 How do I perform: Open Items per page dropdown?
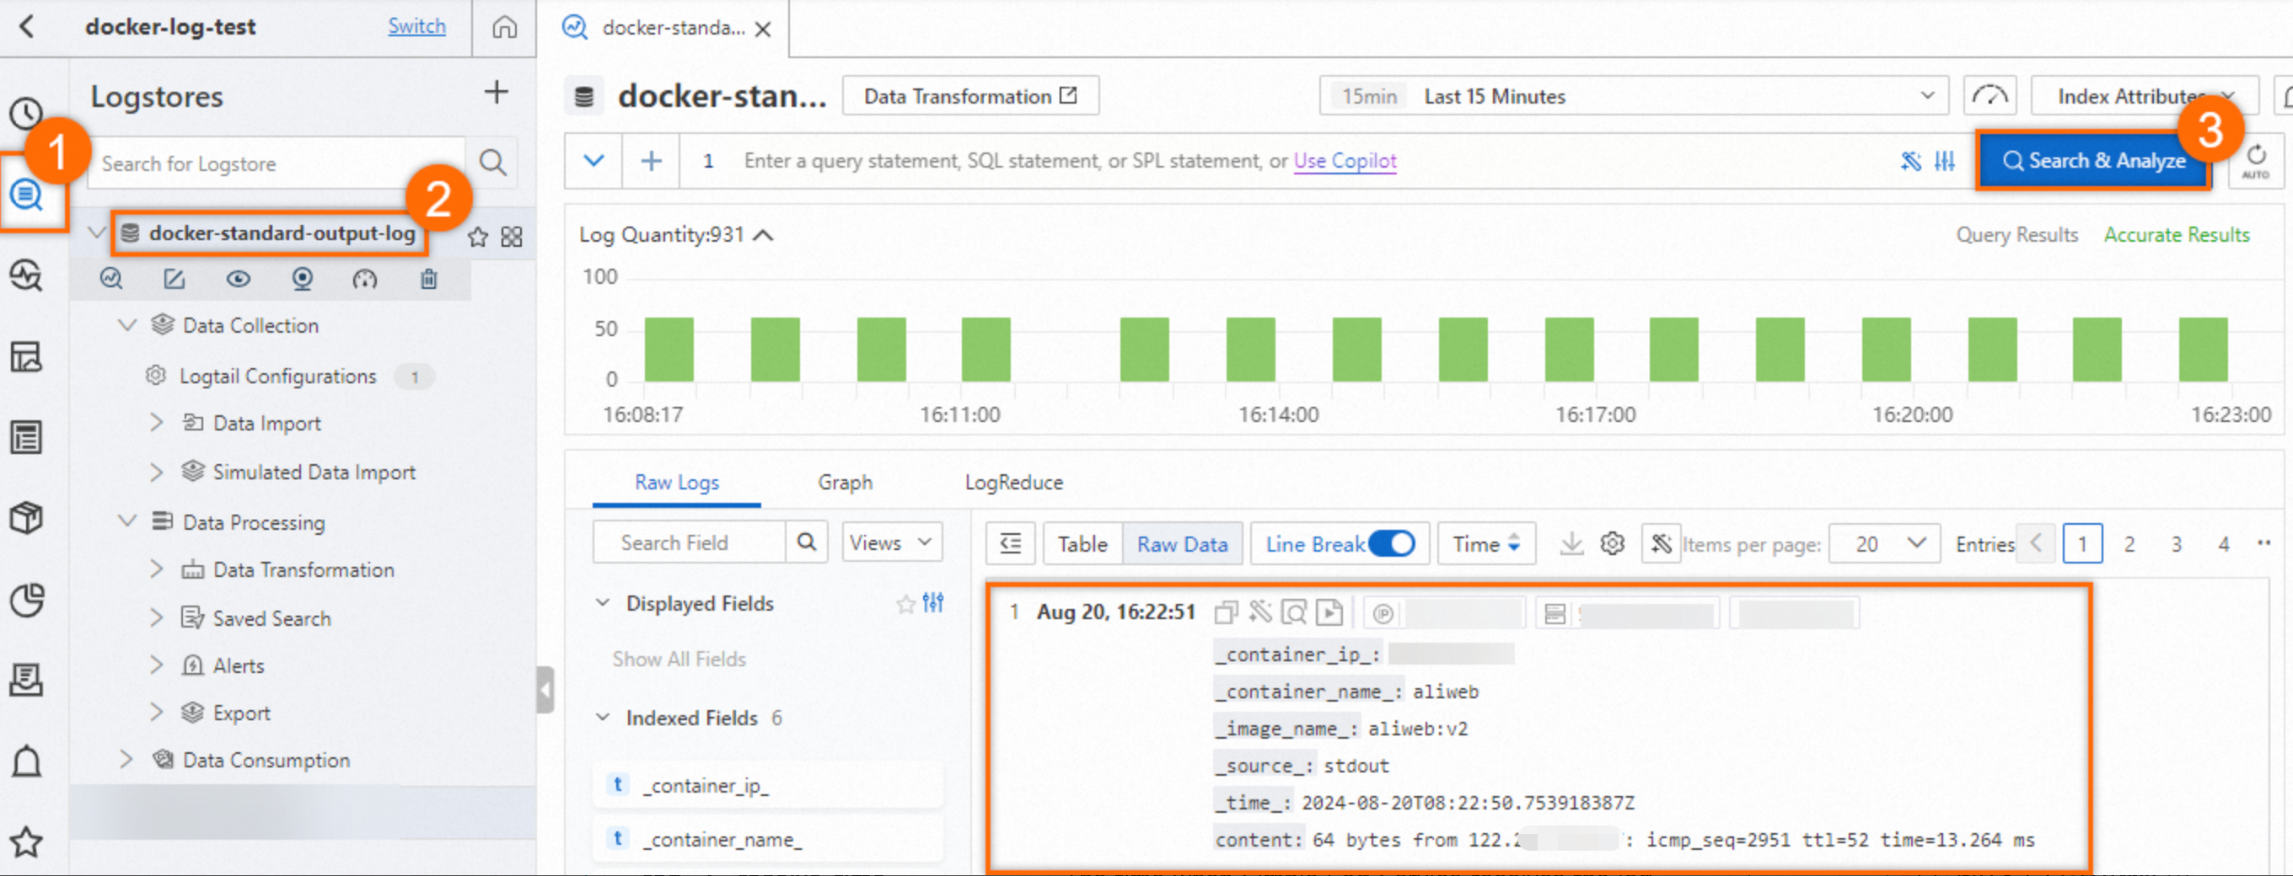[x=1884, y=543]
